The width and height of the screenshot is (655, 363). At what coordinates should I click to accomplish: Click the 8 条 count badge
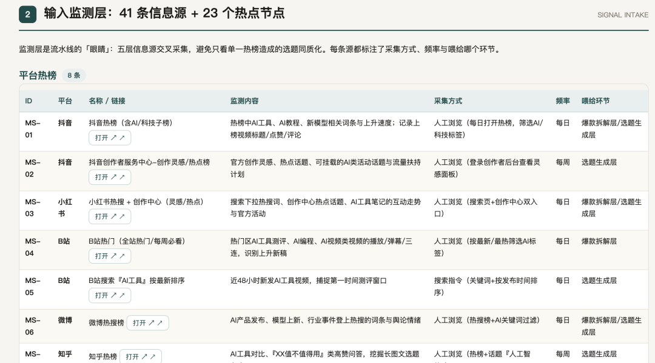tap(74, 76)
